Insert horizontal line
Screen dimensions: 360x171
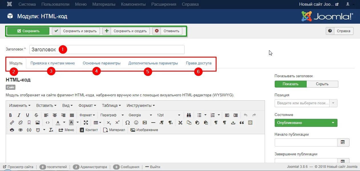click(x=153, y=123)
